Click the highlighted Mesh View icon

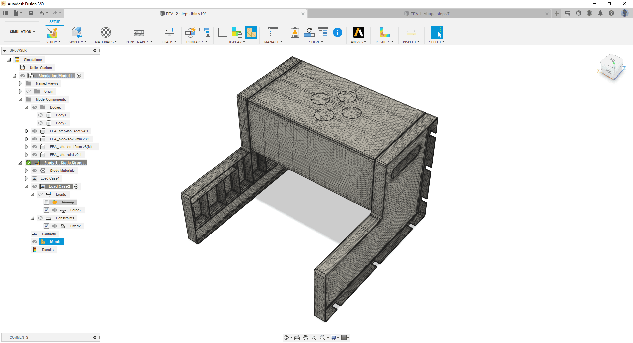point(251,32)
